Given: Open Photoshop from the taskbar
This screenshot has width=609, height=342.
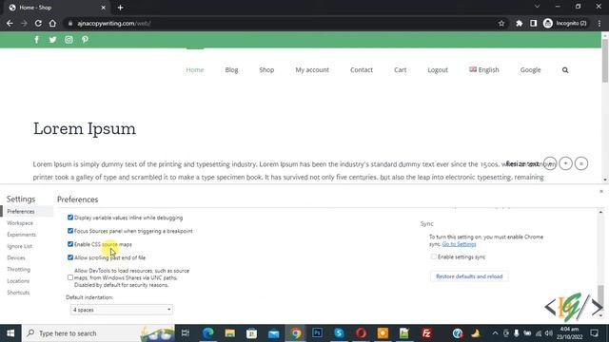Looking at the screenshot, I should 317,333.
